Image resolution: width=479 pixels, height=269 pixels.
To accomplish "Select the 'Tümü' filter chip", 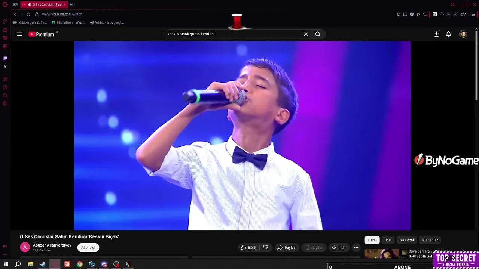I will [x=372, y=240].
